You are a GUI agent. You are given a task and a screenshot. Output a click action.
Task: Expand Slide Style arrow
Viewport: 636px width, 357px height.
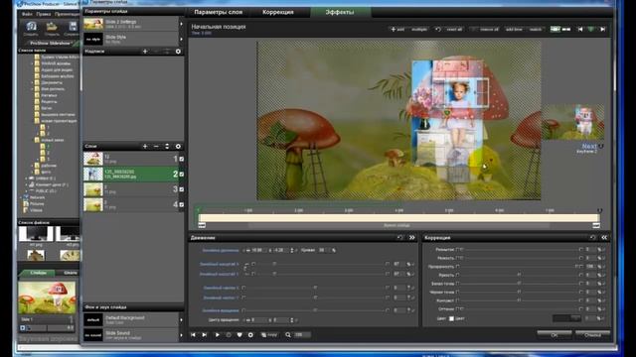[x=181, y=40]
